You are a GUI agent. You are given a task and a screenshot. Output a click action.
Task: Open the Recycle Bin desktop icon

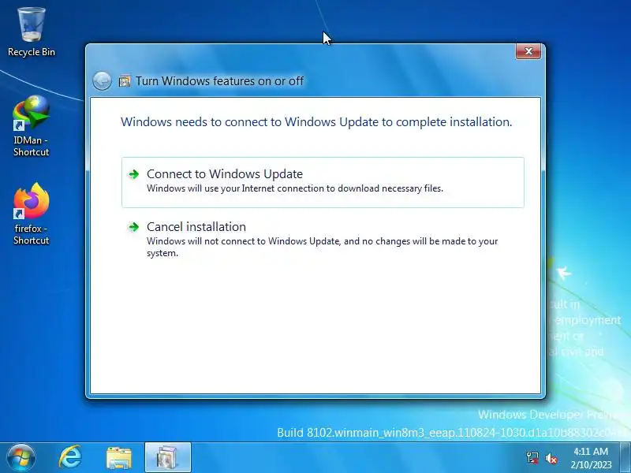[x=32, y=32]
